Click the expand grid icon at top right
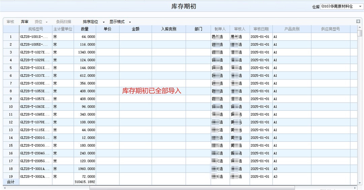The height and width of the screenshot is (190, 364). (x=358, y=21)
